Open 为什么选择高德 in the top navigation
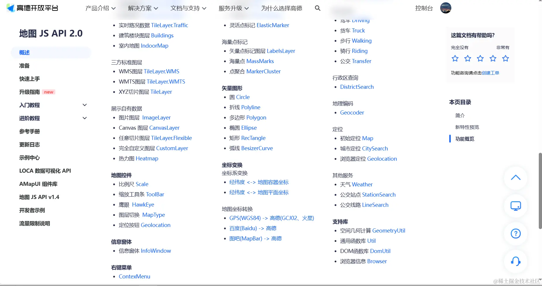Screen dimensions: 542x286 (x=282, y=8)
